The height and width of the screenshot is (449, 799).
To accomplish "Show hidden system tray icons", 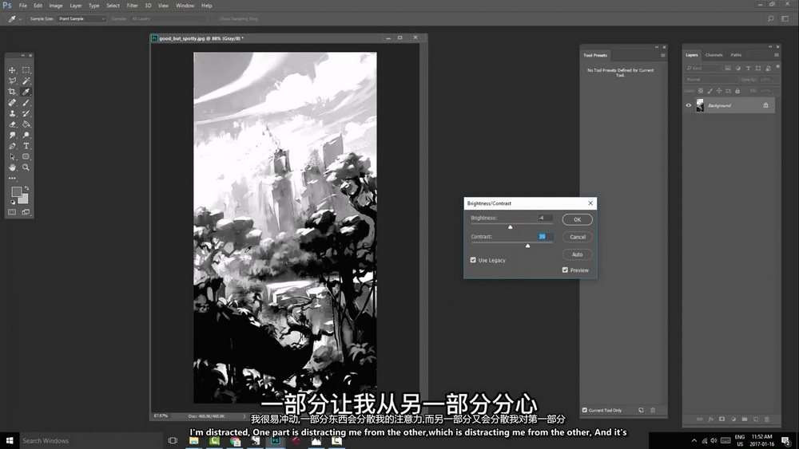I will click(x=694, y=440).
